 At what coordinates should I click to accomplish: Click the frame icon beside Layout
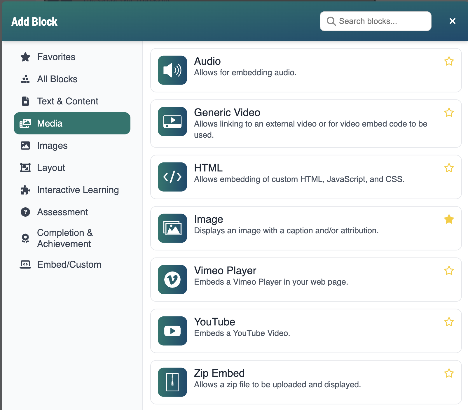click(25, 168)
